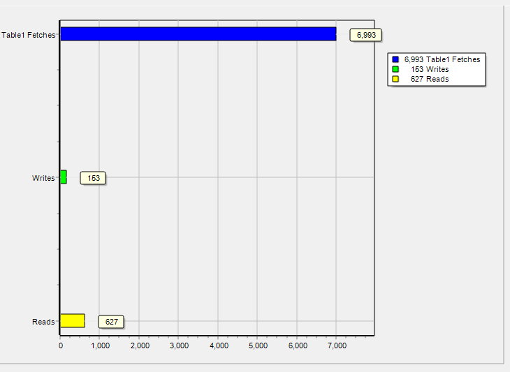
Task: Click the 'Writes' axis label
Action: tap(43, 178)
